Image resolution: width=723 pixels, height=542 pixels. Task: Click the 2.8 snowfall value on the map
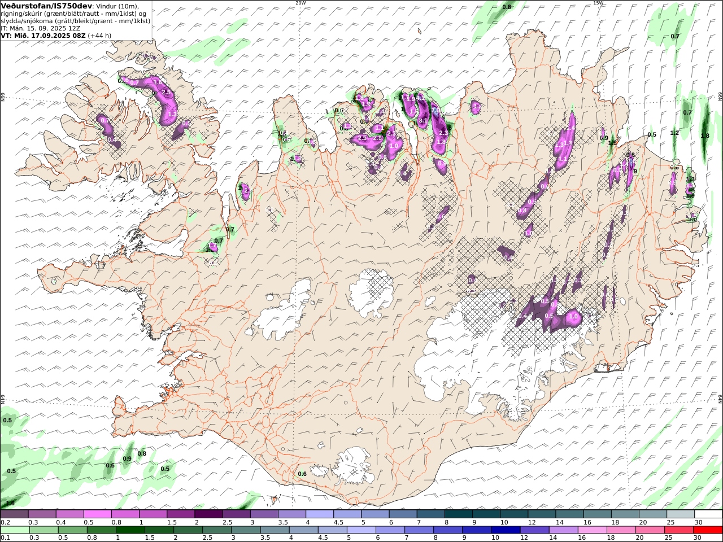click(x=378, y=138)
